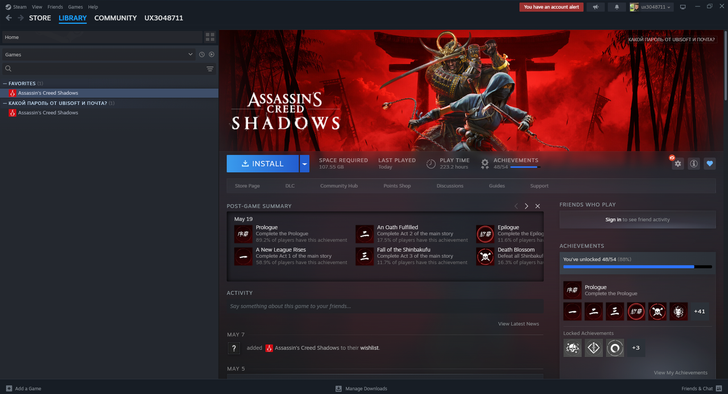Open View My Achievements link
Viewport: 728px width, 394px height.
coord(681,373)
